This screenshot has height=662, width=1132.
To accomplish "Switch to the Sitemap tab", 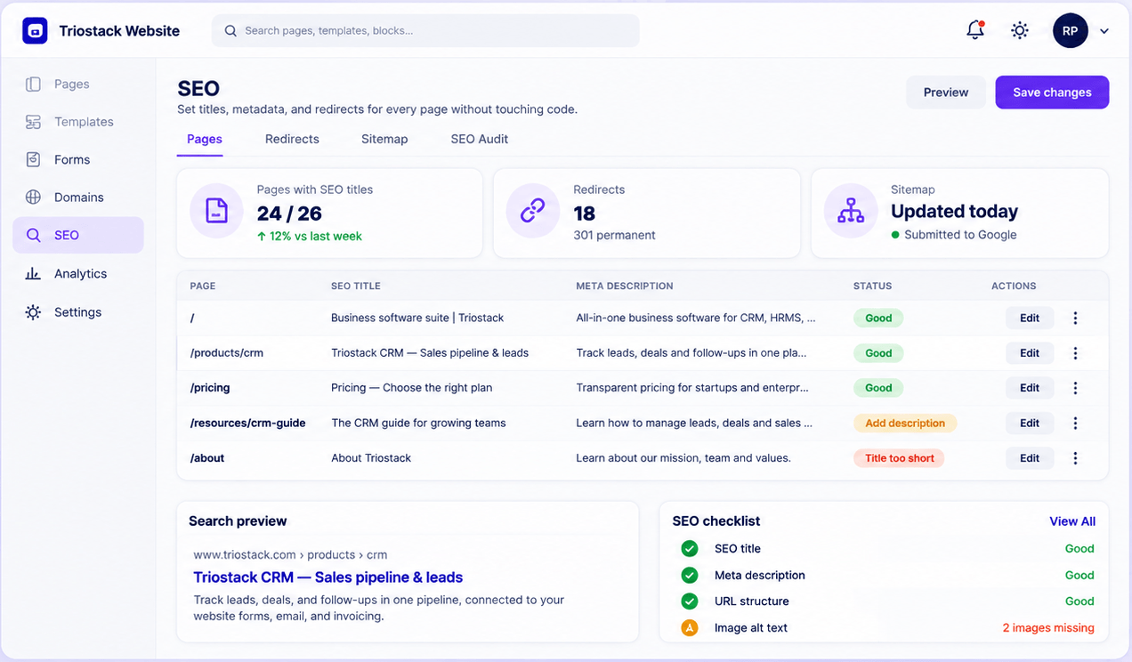I will pyautogui.click(x=384, y=139).
